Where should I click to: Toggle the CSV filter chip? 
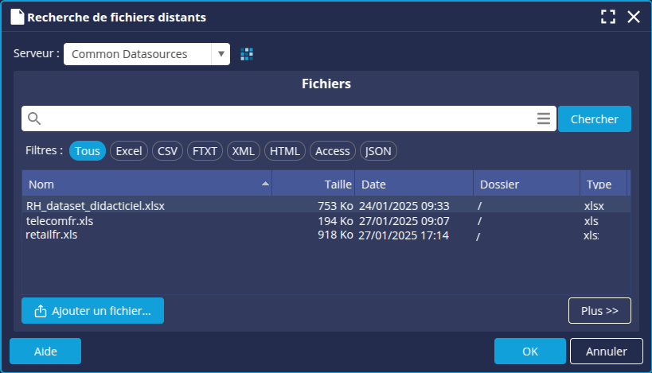167,151
